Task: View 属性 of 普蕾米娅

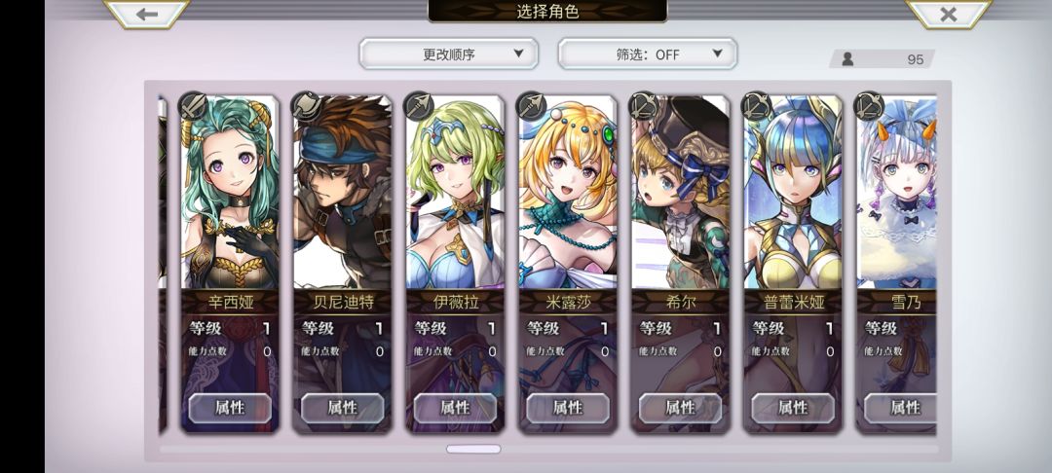Action: coord(793,408)
